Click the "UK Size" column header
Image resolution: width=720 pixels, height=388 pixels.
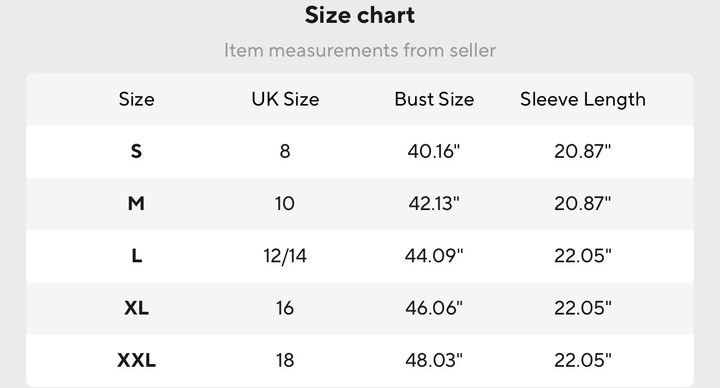click(x=285, y=99)
